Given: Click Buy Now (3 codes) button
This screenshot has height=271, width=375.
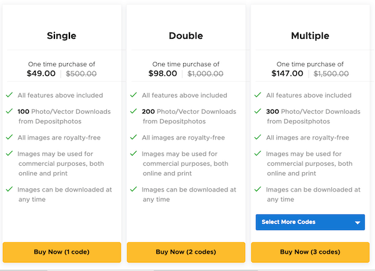Looking at the screenshot, I should [x=310, y=252].
